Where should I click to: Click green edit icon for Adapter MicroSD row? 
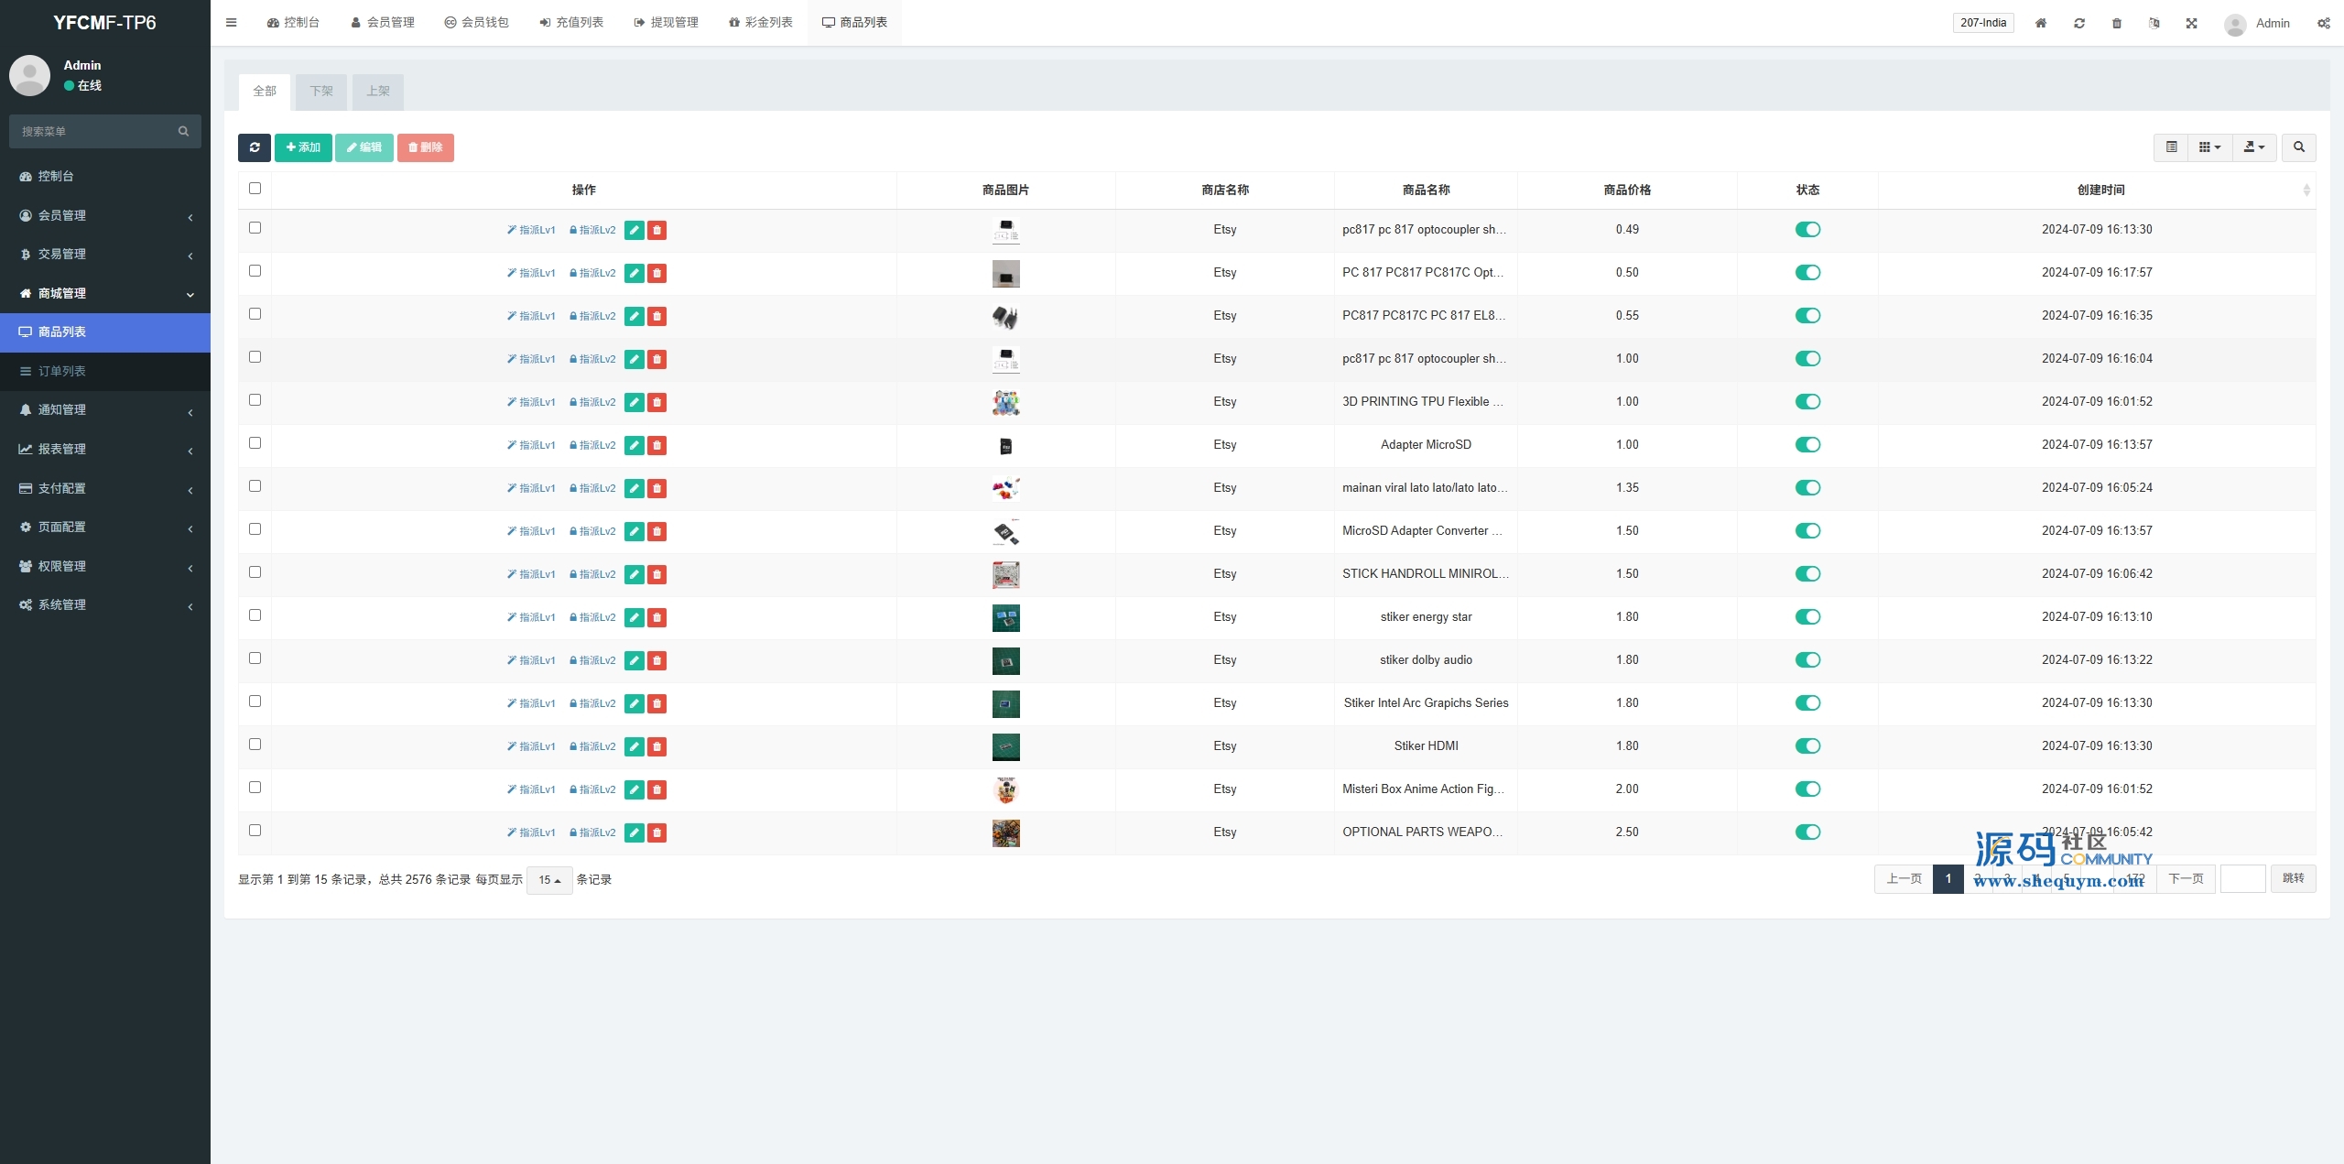[x=634, y=445]
